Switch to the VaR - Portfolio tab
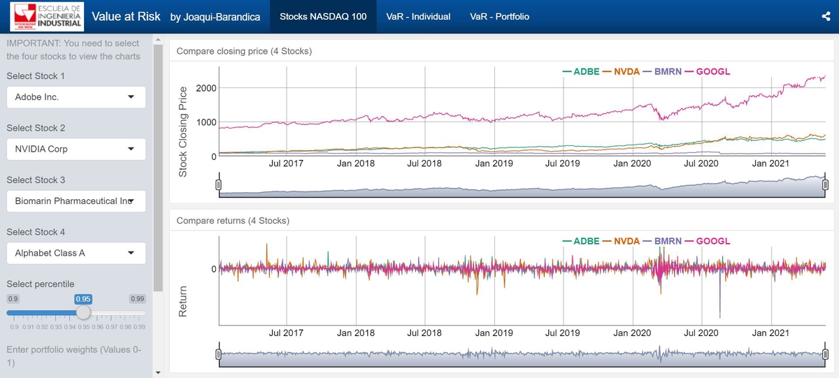Screen dimensions: 839x378 click(500, 16)
